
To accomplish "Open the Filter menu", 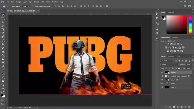I will click(x=42, y=2).
